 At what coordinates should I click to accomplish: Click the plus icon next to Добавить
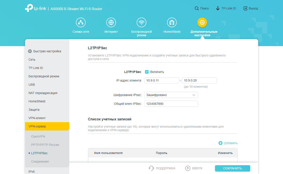220,143
